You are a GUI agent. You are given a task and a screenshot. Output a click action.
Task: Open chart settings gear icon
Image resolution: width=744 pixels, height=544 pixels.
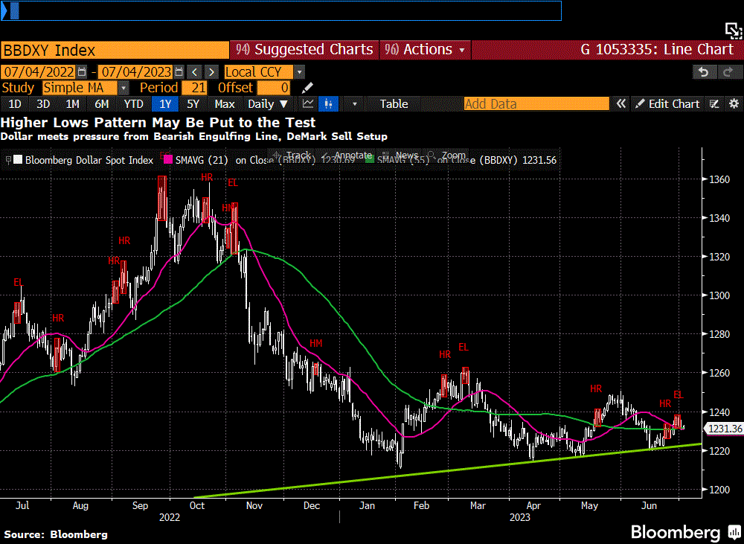[734, 104]
